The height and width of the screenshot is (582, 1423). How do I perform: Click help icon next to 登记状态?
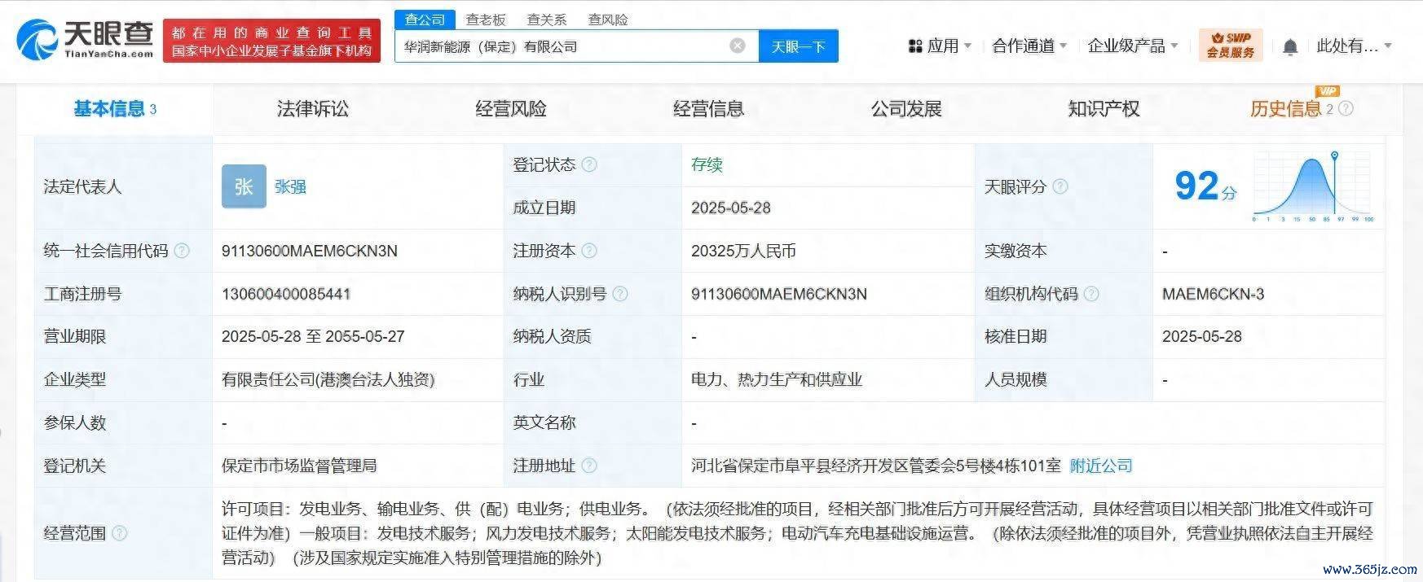coord(589,164)
